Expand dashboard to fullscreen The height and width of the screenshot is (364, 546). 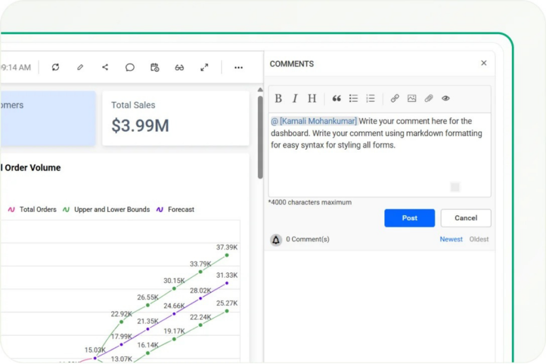[x=204, y=68]
